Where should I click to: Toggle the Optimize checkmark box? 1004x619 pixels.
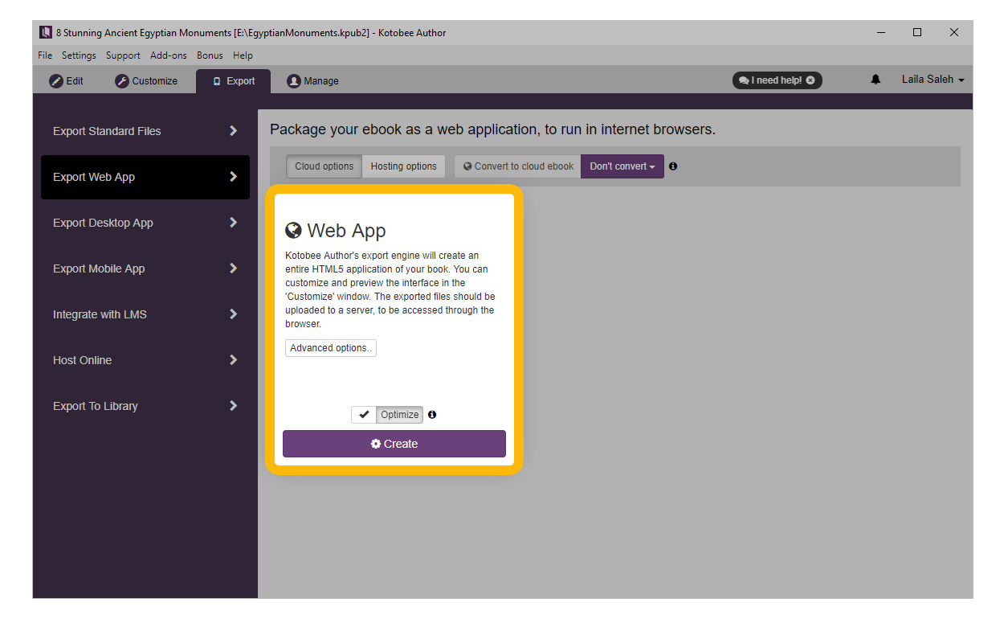(x=364, y=415)
